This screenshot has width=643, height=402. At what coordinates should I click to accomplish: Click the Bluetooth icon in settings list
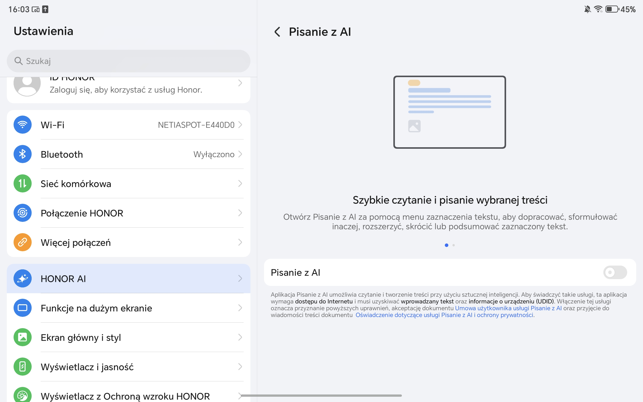(x=23, y=154)
